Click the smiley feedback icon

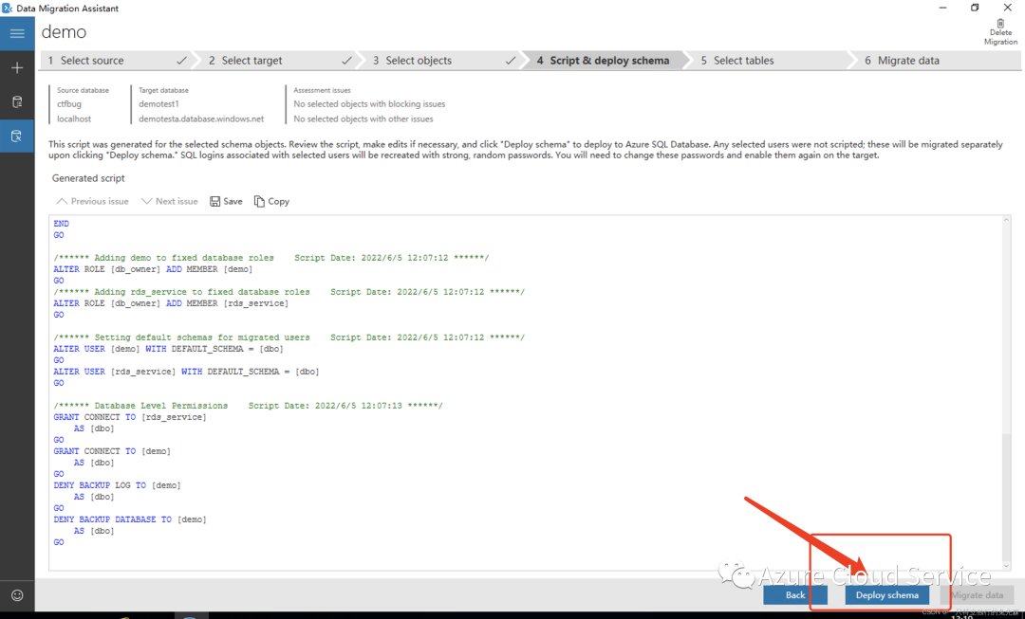pos(17,595)
